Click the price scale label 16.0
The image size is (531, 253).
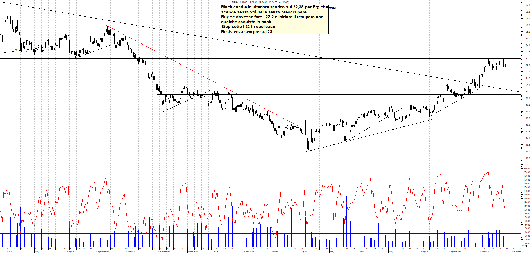pos(527,151)
